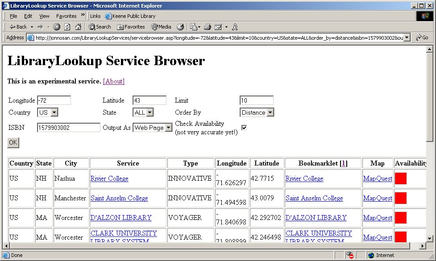
Task: Go to the Home page icon
Action: click(x=78, y=27)
